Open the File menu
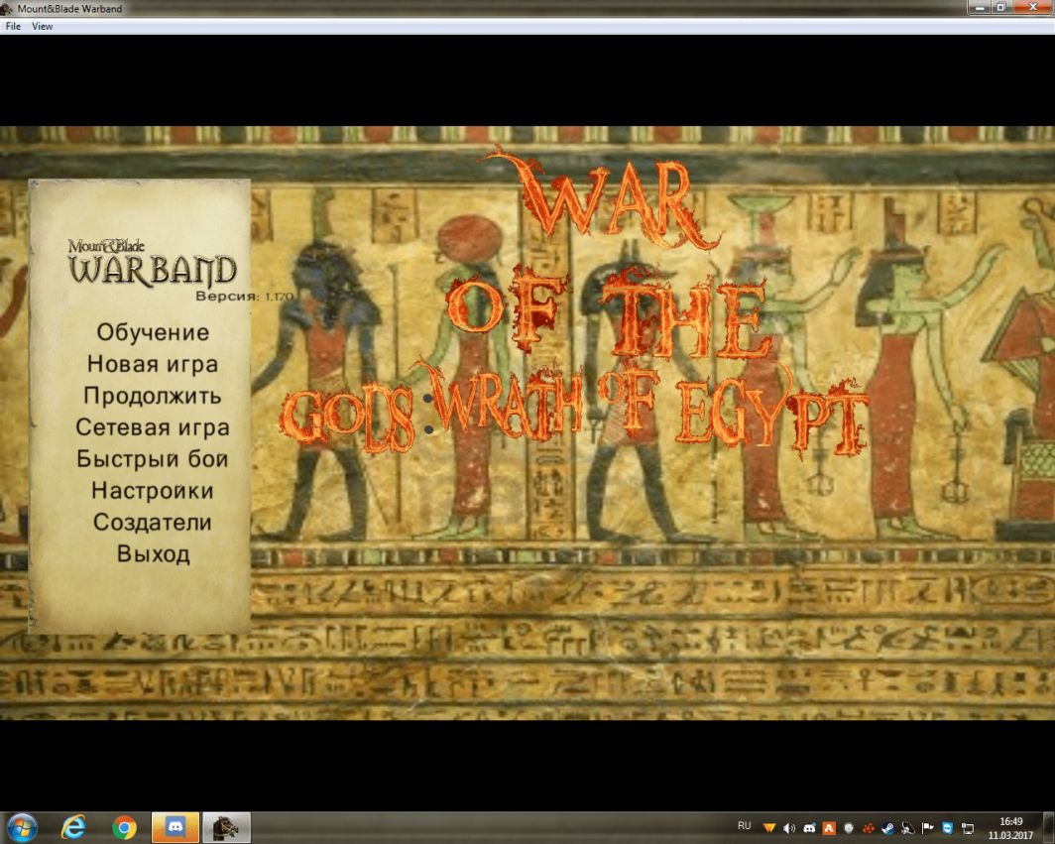Viewport: 1055px width, 844px height. pyautogui.click(x=13, y=27)
